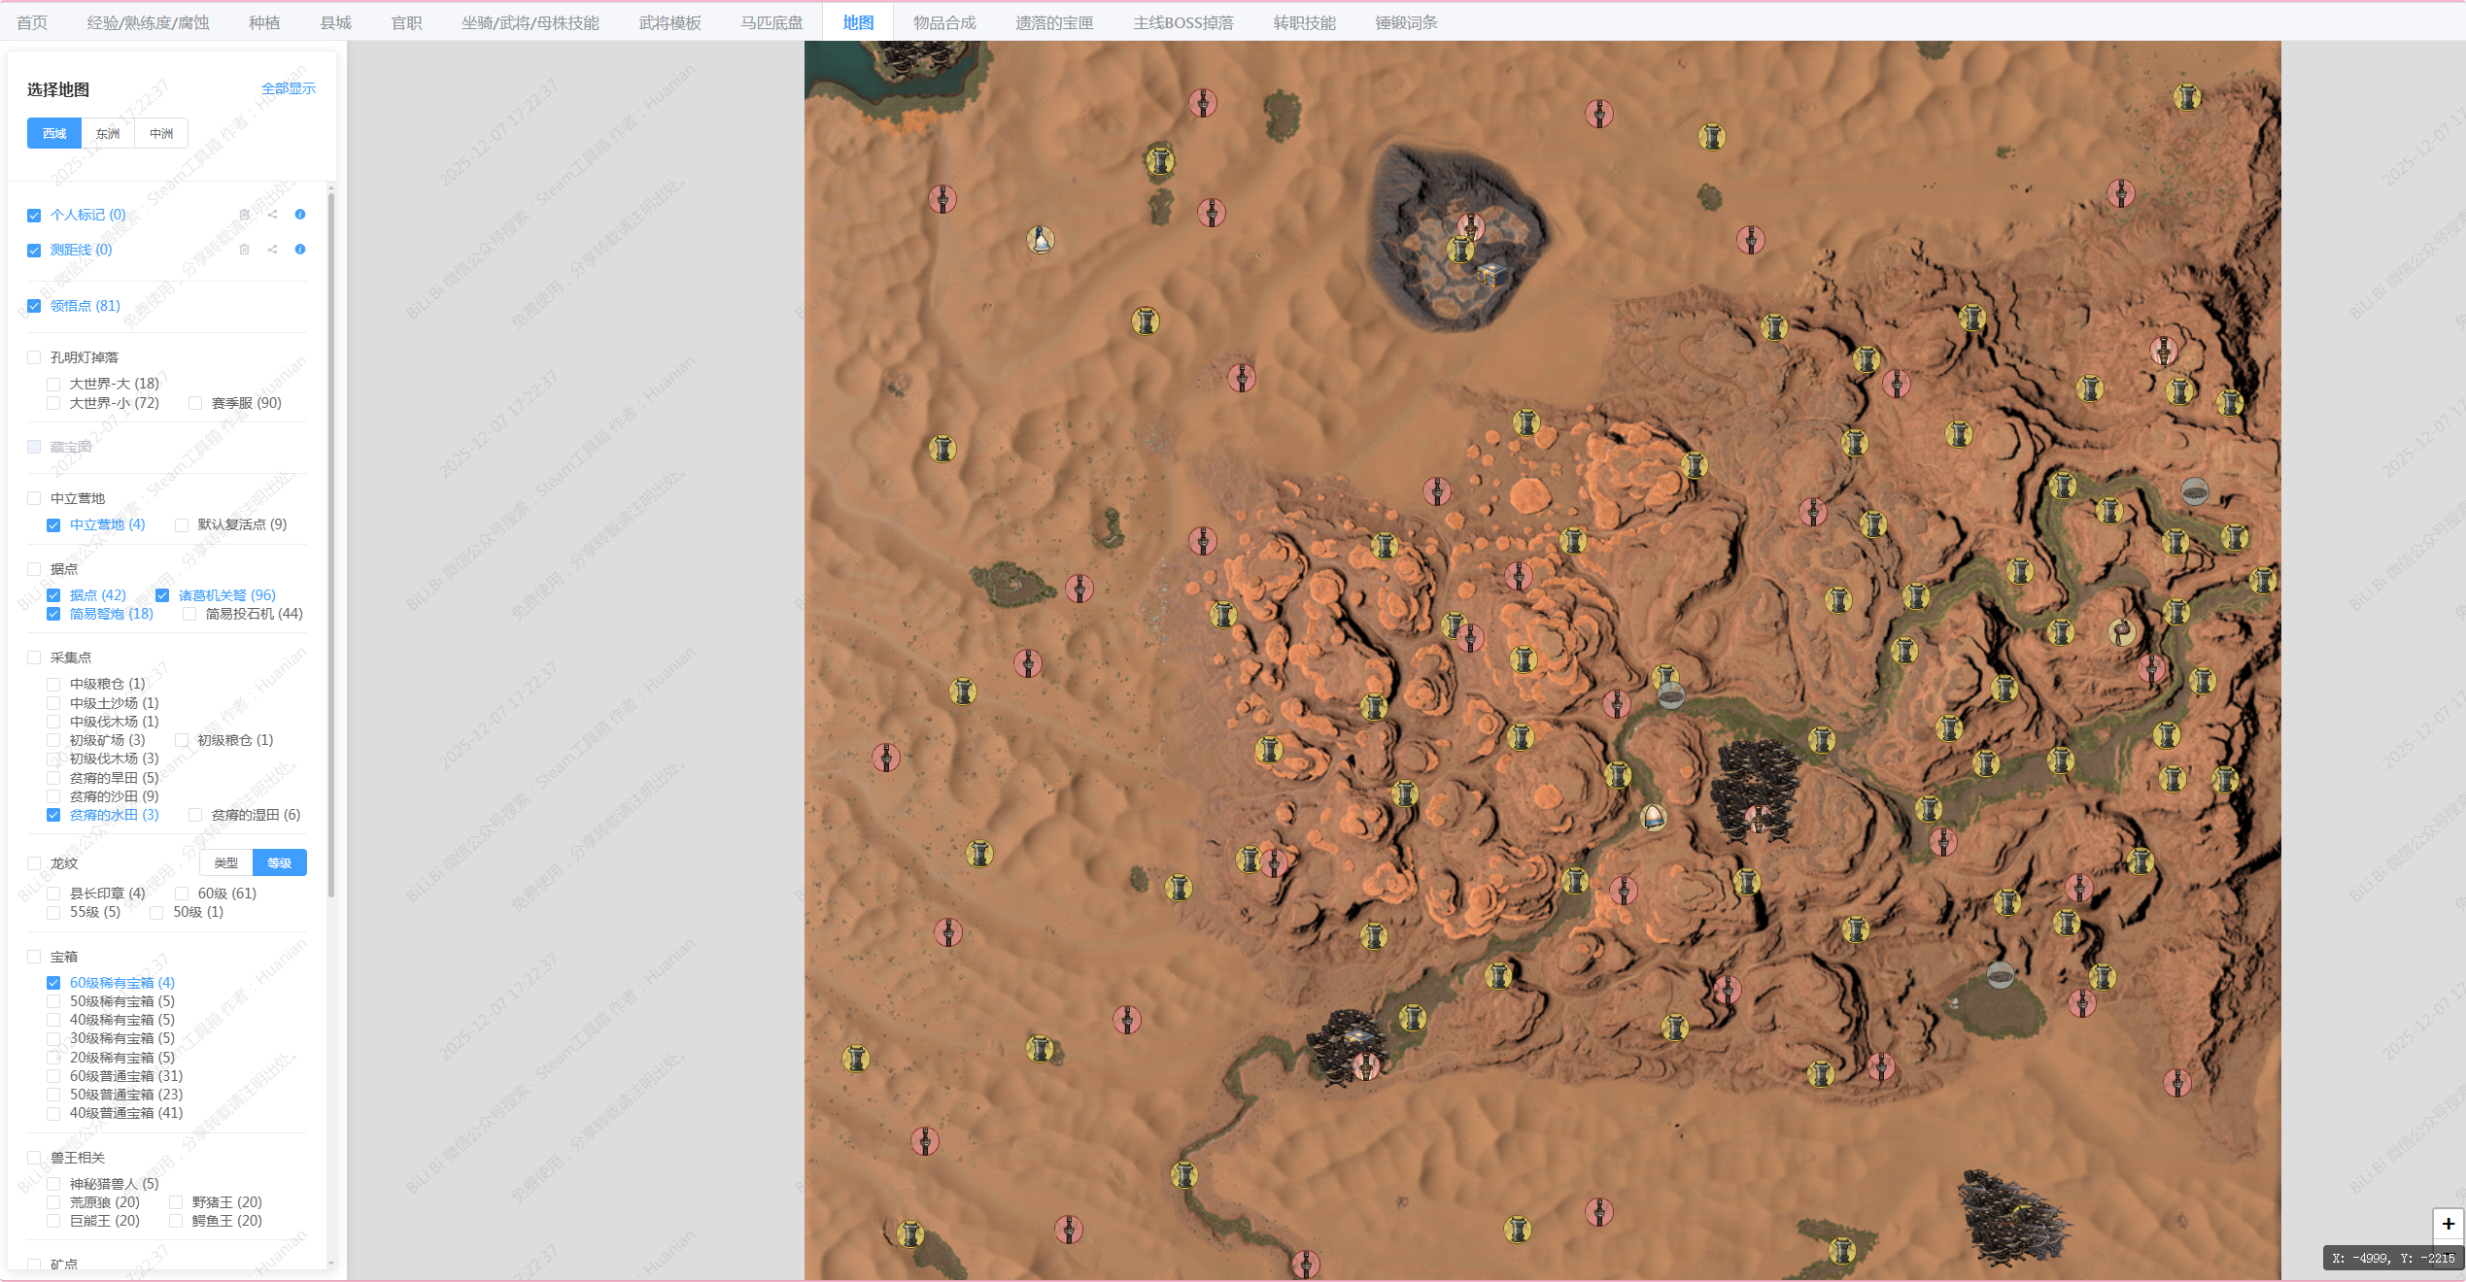Click the 全部显示 link
The image size is (2466, 1282).
(288, 88)
